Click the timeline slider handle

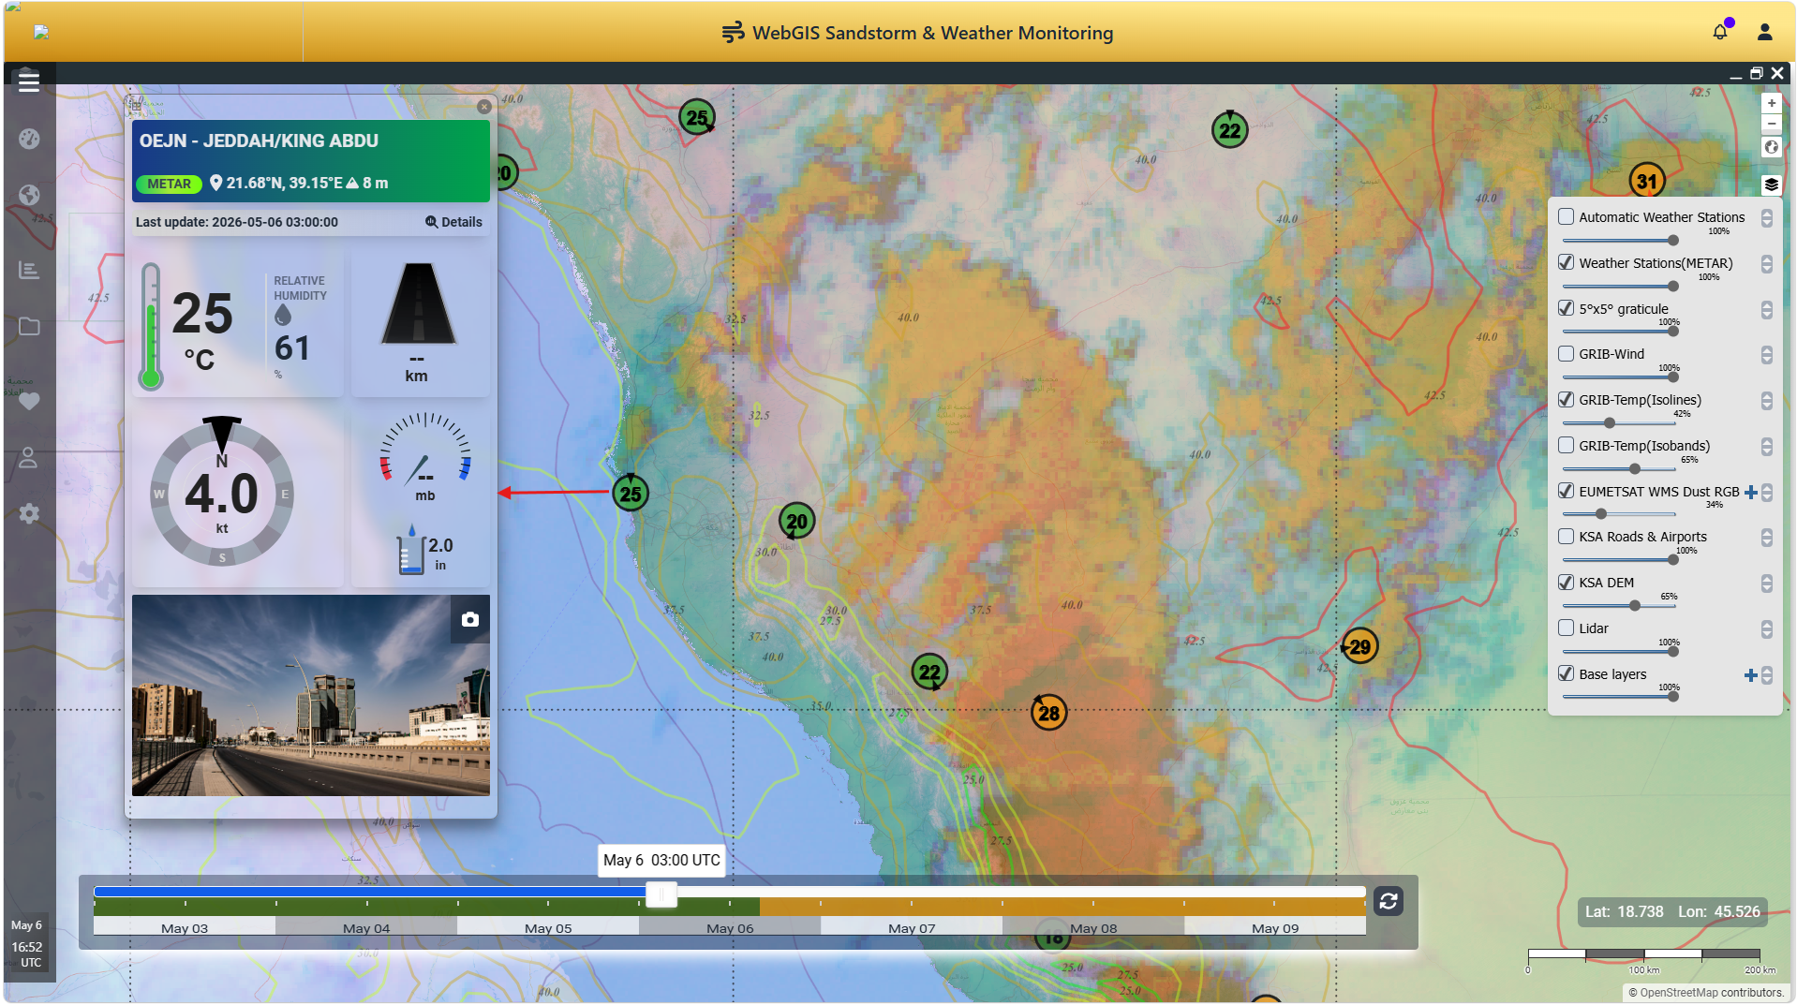click(x=661, y=894)
